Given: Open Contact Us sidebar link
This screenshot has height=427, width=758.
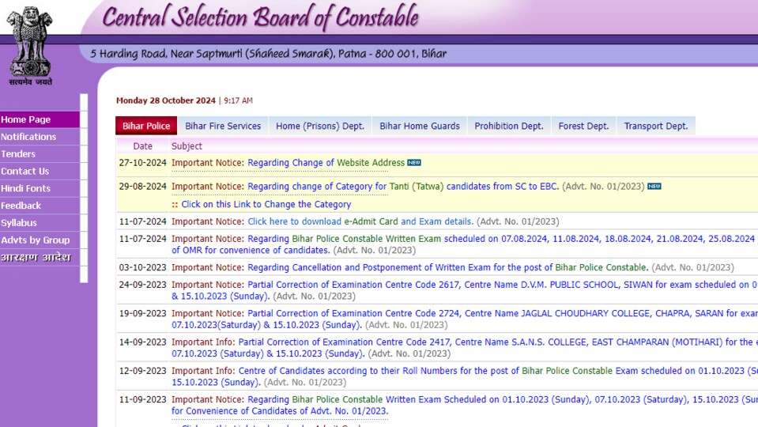Looking at the screenshot, I should pos(40,171).
